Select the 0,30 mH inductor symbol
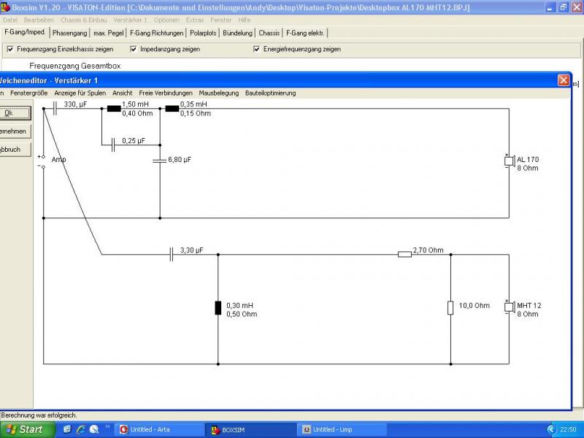Image resolution: width=584 pixels, height=438 pixels. (x=218, y=308)
